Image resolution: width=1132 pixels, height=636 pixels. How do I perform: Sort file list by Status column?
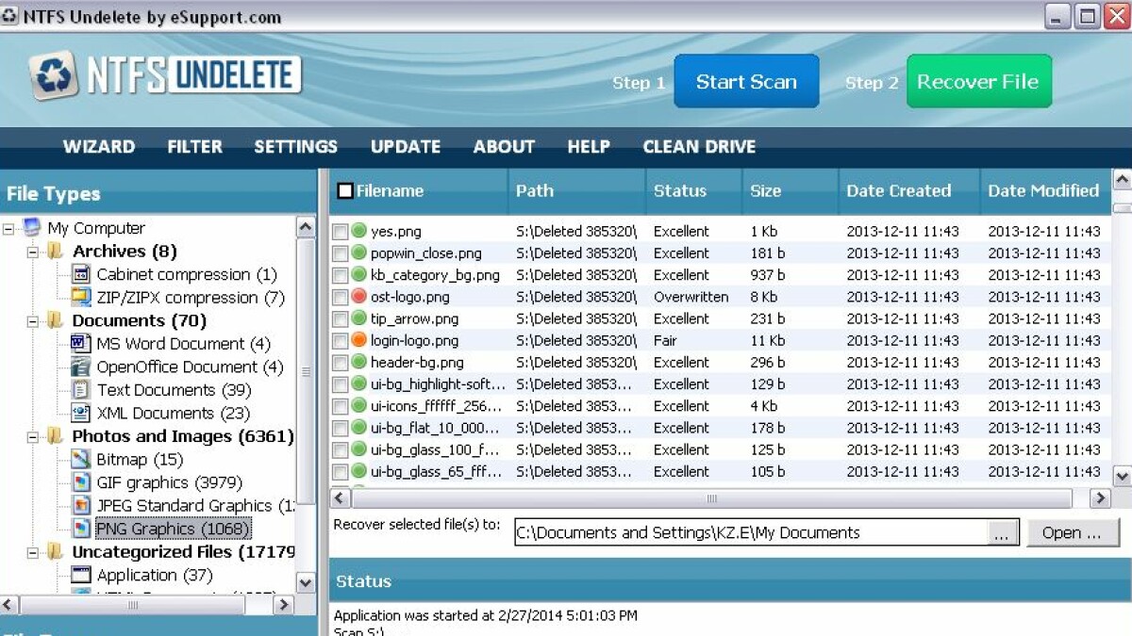[x=694, y=191]
